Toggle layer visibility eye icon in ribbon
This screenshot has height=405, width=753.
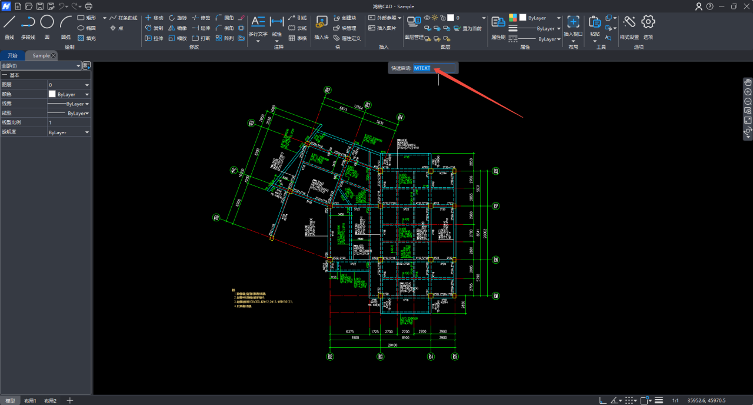427,18
